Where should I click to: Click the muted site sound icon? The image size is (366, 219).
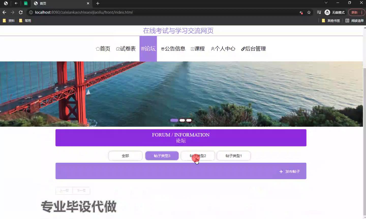[x=301, y=12]
